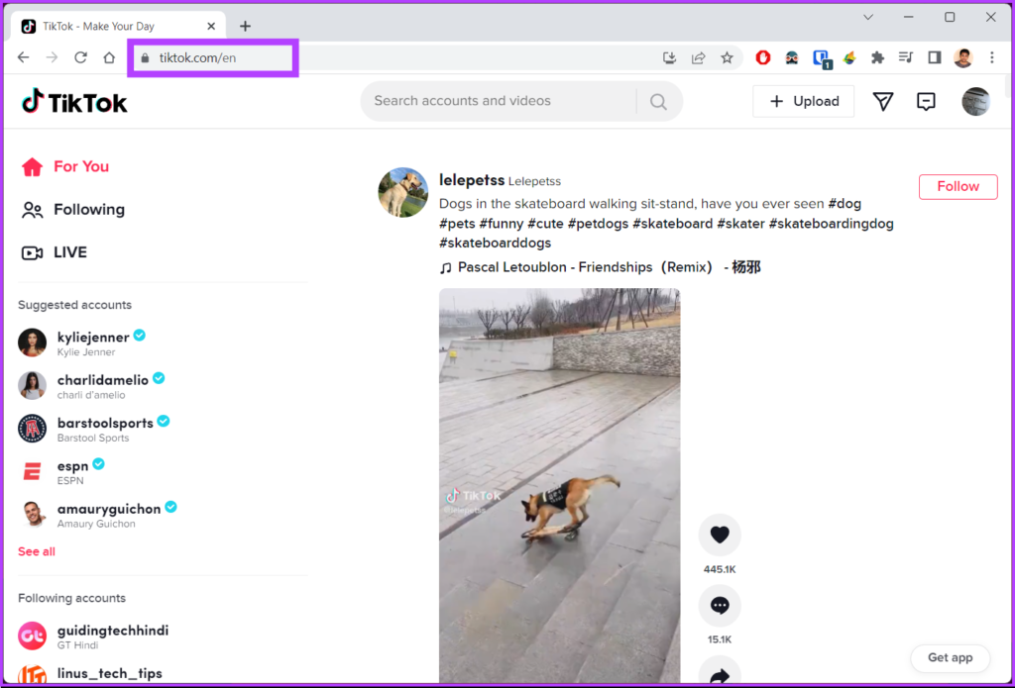Share the video using arrow icon
Image resolution: width=1015 pixels, height=688 pixels.
click(720, 672)
